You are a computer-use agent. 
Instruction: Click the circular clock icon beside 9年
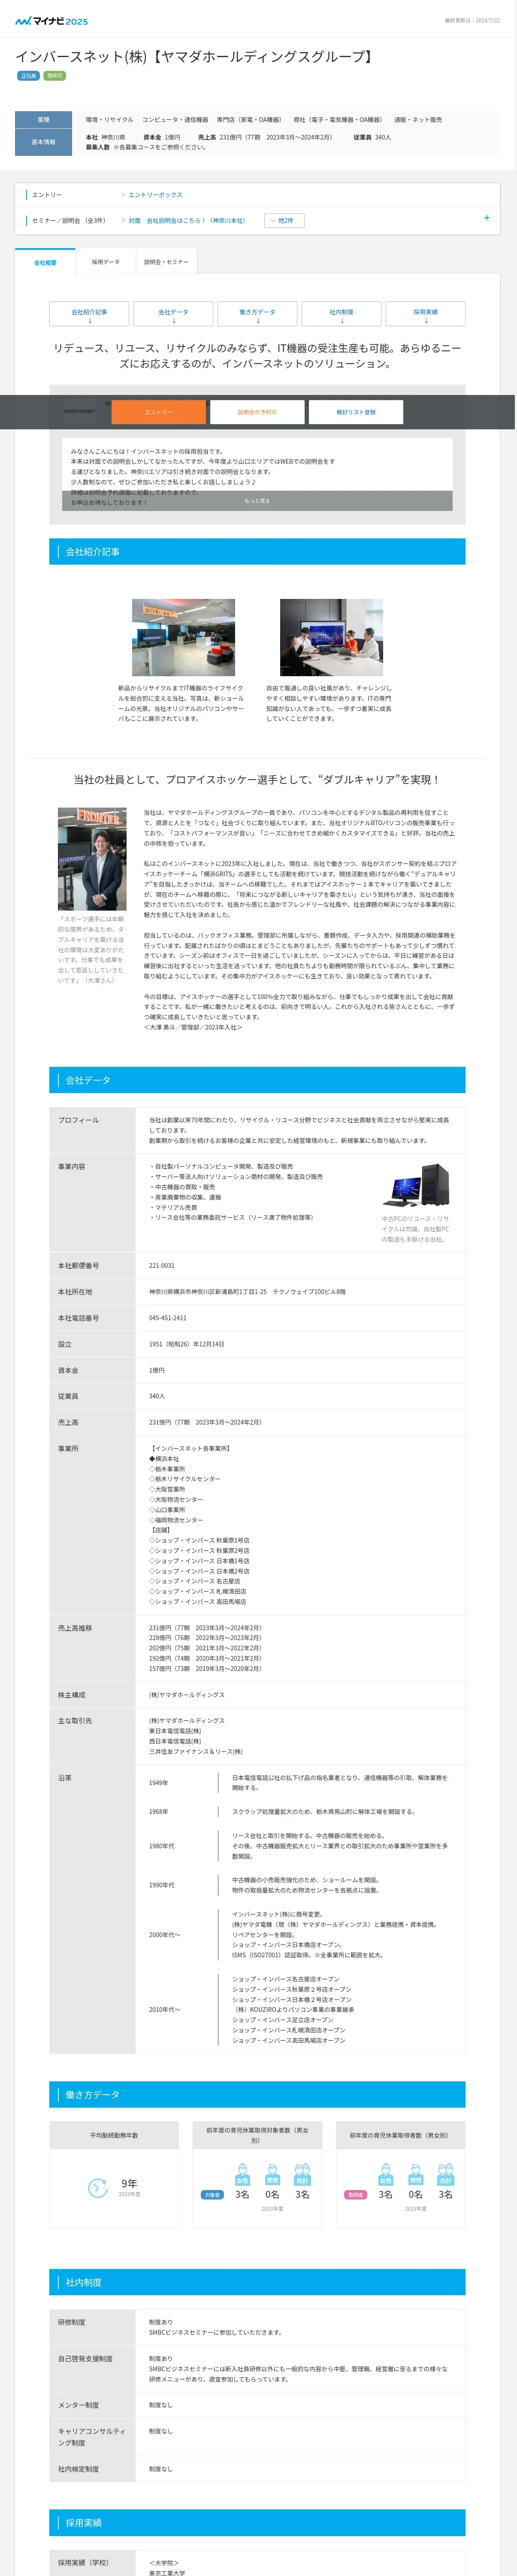[x=98, y=2188]
